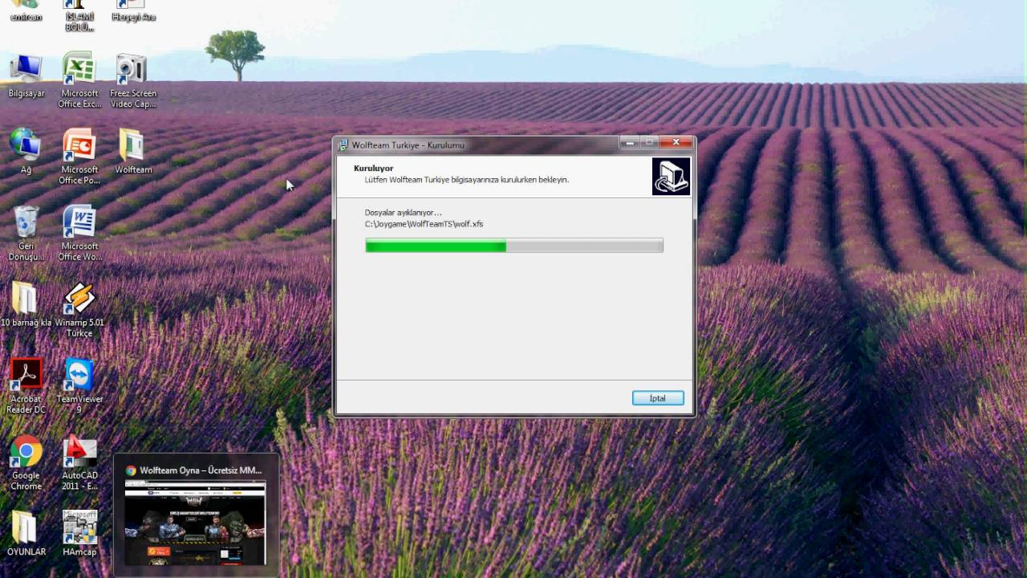
Task: Minimize the Wolfteam installer window
Action: click(630, 143)
